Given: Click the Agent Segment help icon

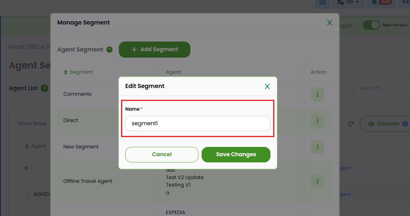Looking at the screenshot, I should pos(109,50).
